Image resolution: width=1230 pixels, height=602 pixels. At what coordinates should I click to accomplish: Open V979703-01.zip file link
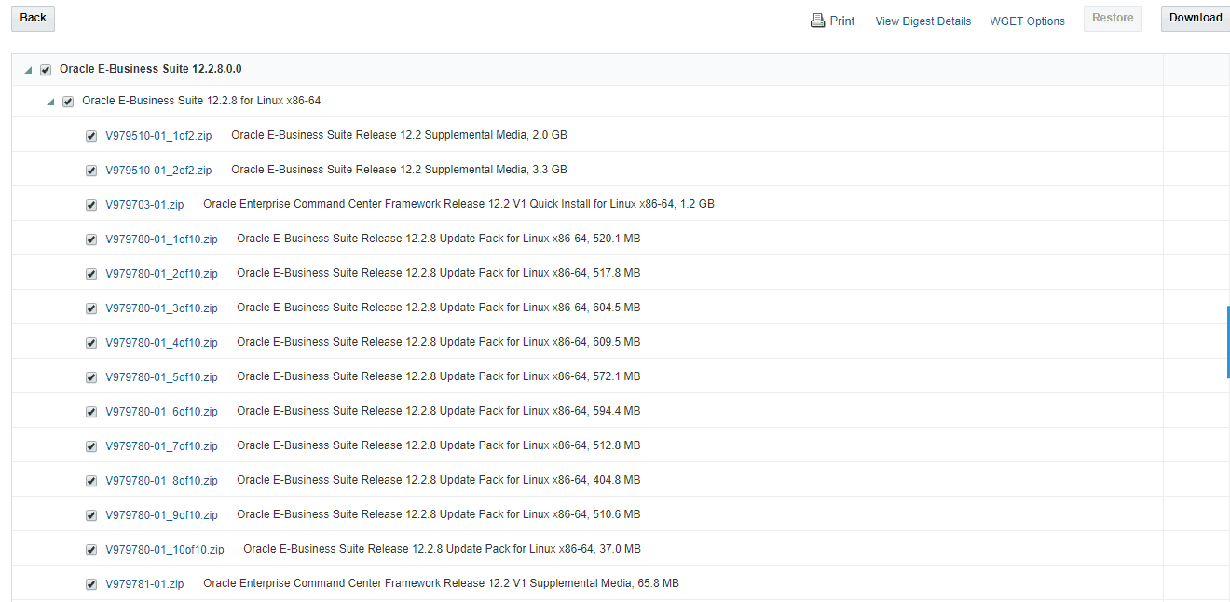coord(144,205)
